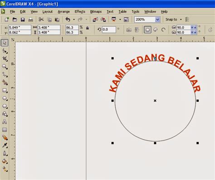Image resolution: width=215 pixels, height=180 pixels.
Task: Select the Basic Shapes tool
Action: pyautogui.click(x=5, y=114)
